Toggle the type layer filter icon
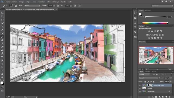 click(160, 74)
